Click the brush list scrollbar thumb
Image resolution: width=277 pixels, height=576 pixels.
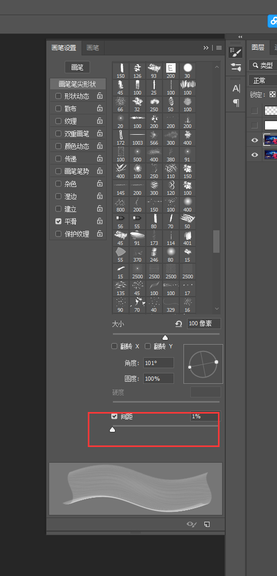pos(216,241)
